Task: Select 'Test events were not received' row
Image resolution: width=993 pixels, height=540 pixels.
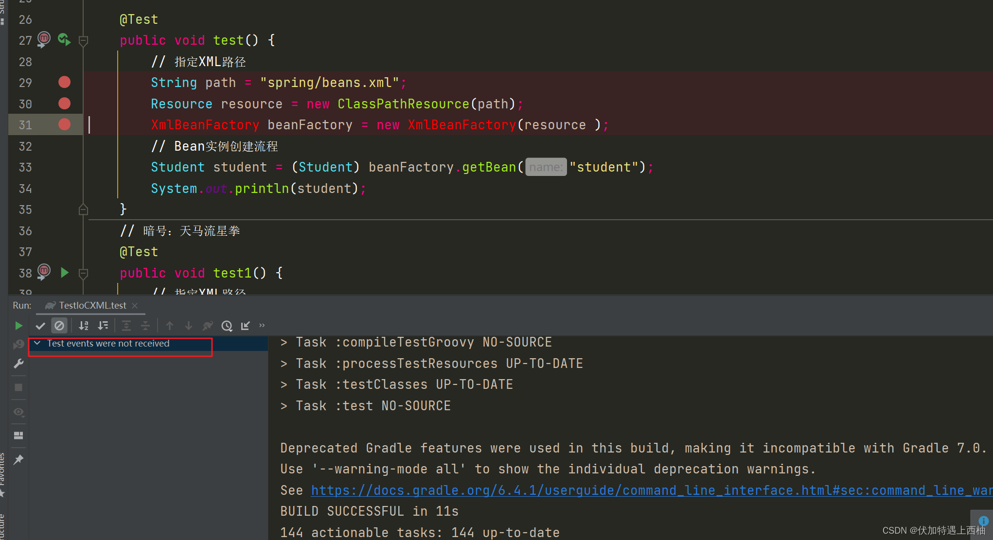Action: coord(148,344)
